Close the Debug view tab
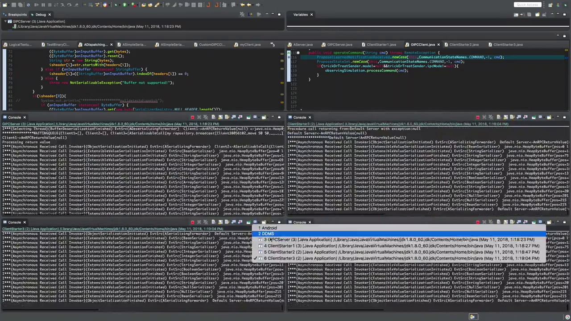 coord(50,15)
